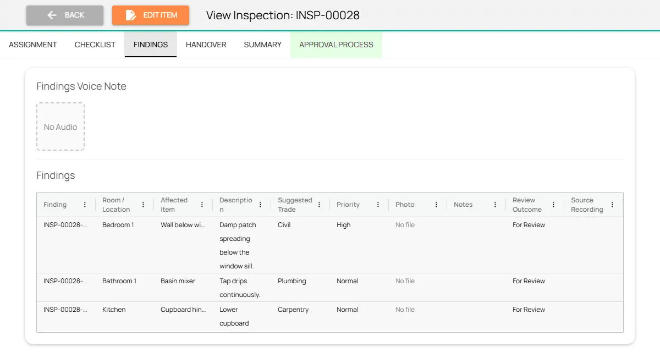
Task: Sort by the Finding column header
Action: click(x=55, y=205)
